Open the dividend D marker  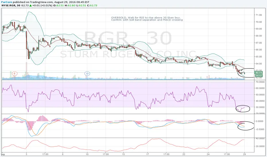coord(87,73)
